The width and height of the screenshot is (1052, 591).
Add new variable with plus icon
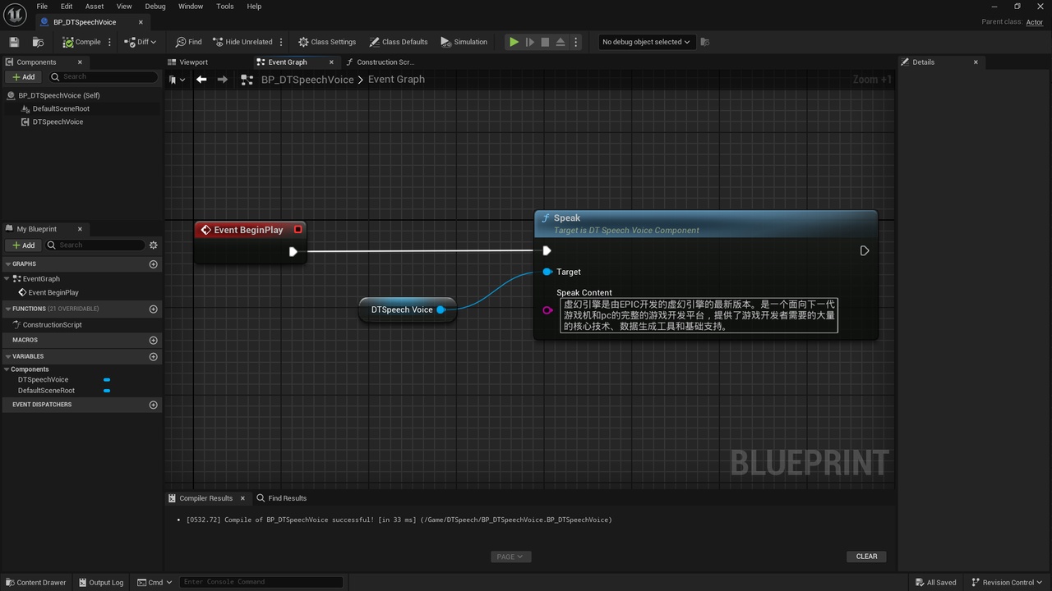pyautogui.click(x=153, y=356)
